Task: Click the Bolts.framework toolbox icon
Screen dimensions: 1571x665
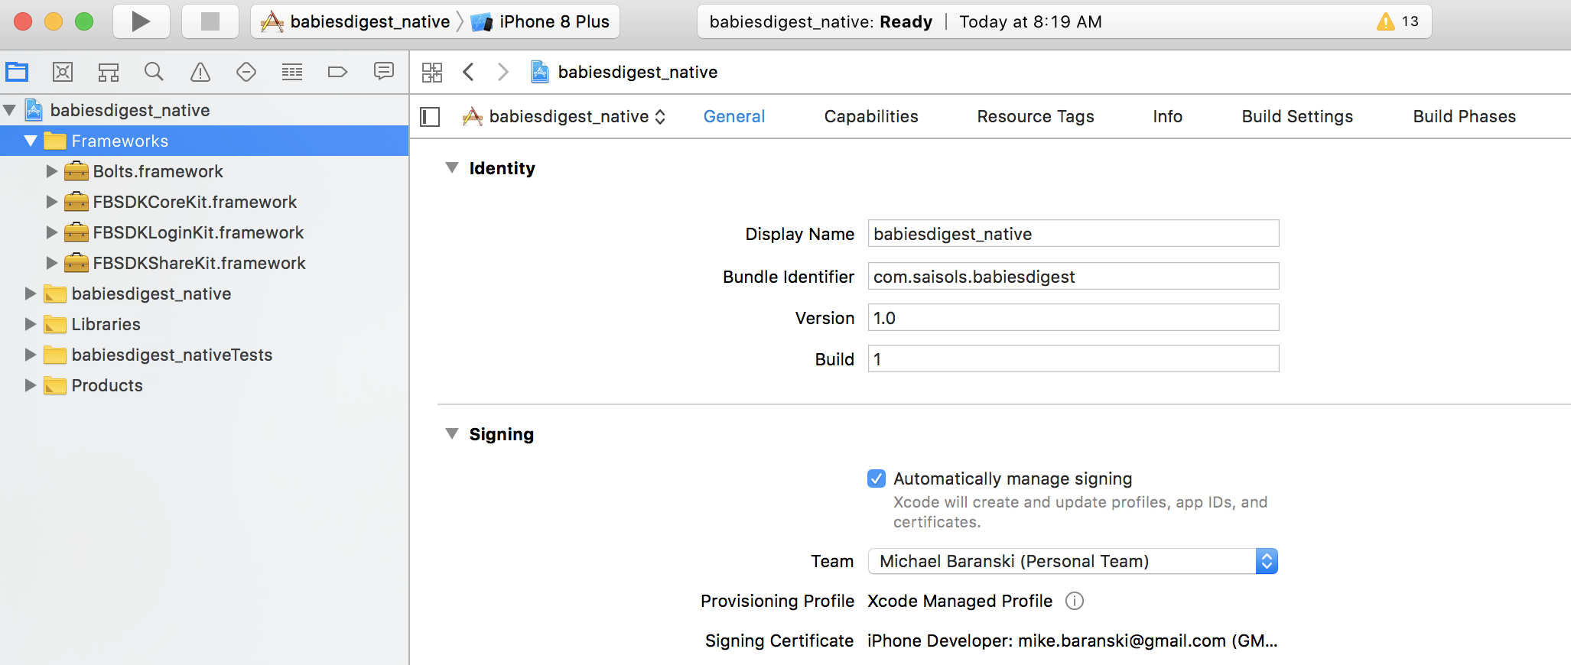Action: (x=76, y=171)
